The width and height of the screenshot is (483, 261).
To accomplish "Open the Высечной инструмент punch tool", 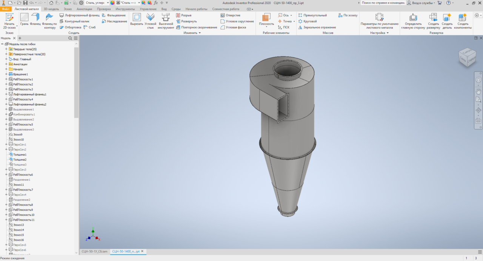I will click(166, 20).
